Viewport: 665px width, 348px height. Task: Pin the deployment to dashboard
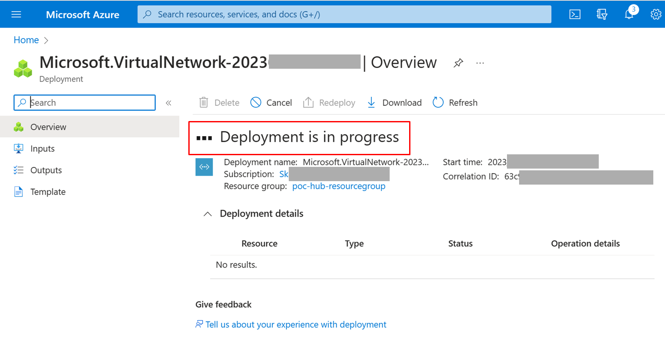coord(458,63)
